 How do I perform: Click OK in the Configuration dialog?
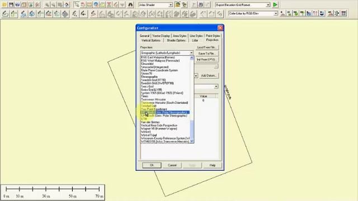coord(152,165)
